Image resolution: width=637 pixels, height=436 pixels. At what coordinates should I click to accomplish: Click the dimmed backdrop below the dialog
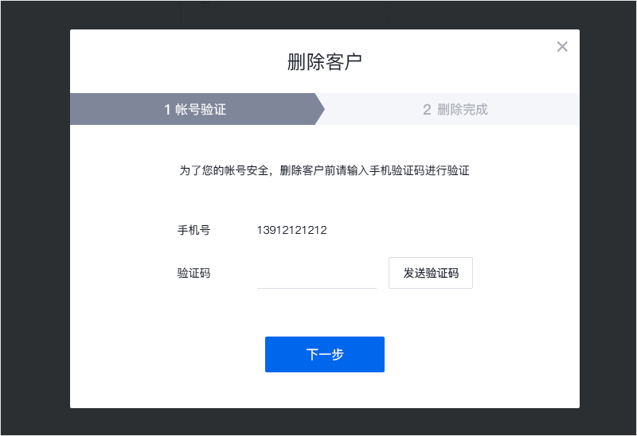point(325,422)
